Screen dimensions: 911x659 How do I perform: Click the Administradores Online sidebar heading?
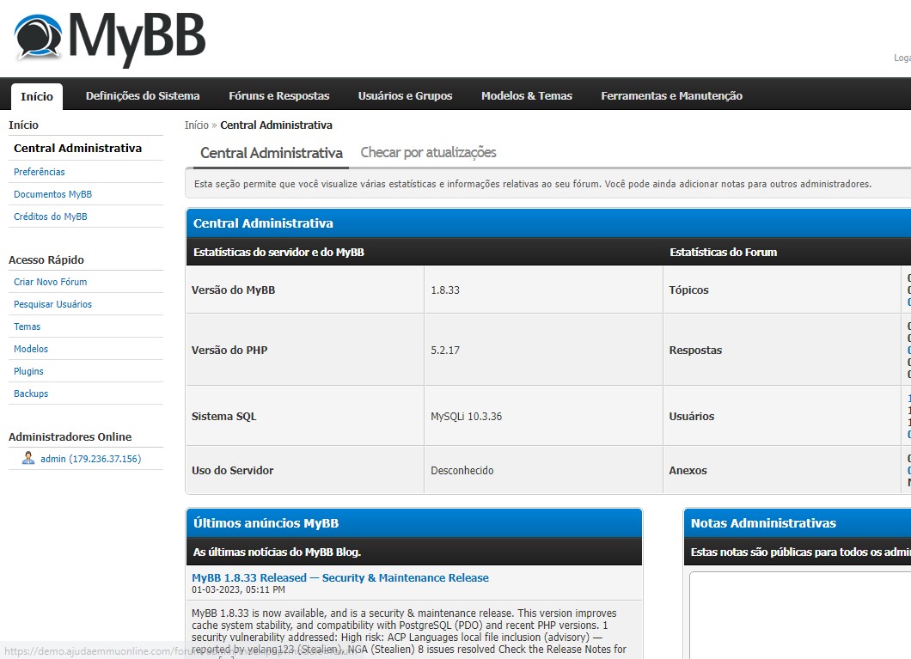(70, 436)
